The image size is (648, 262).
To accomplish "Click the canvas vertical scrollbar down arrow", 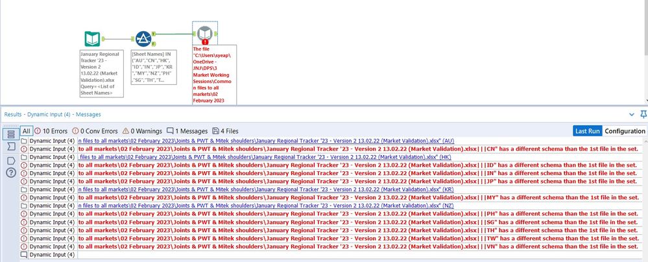I will pyautogui.click(x=645, y=100).
